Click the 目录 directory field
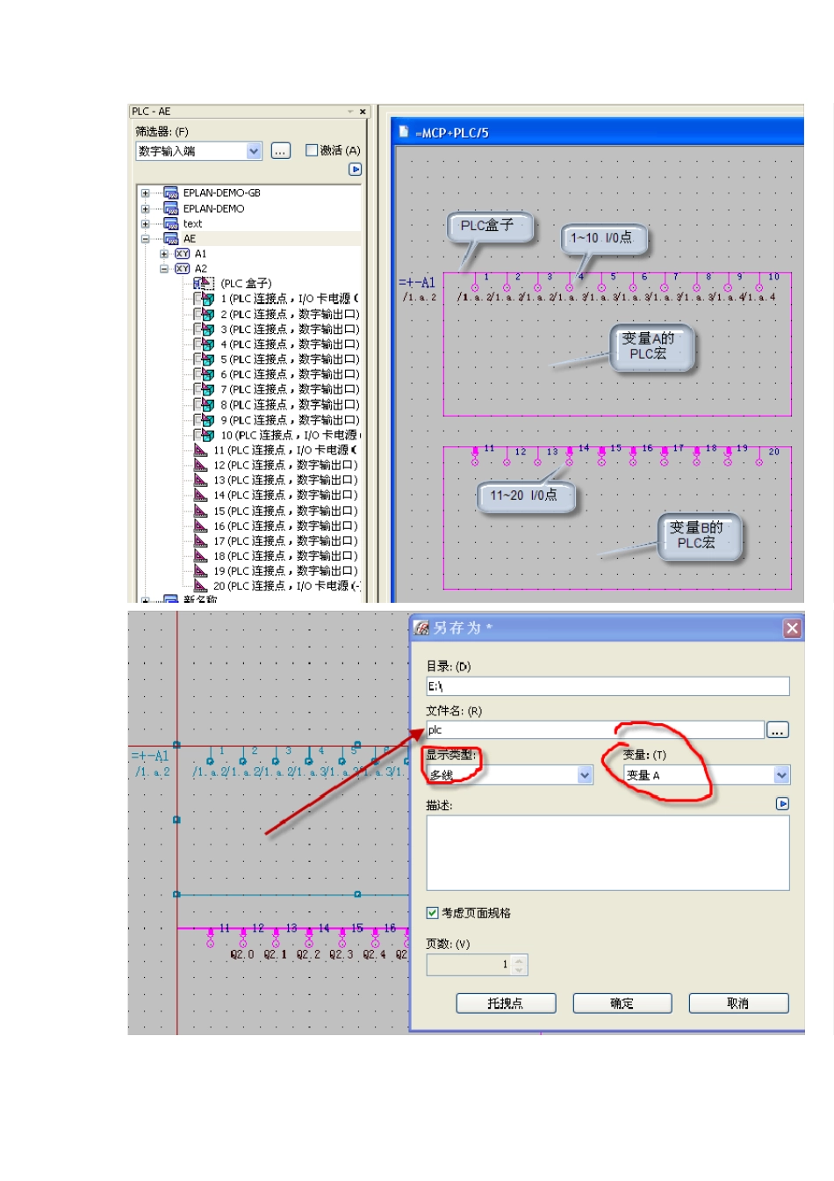 608,686
